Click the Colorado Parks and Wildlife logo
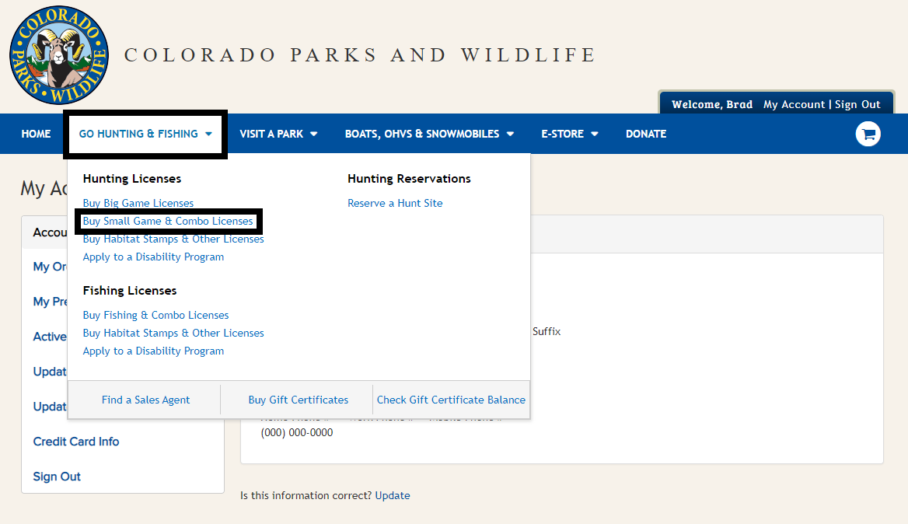908x524 pixels. [59, 55]
